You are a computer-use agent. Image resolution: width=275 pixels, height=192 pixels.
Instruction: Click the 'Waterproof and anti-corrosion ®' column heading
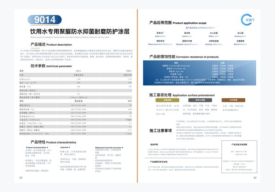point(109,148)
